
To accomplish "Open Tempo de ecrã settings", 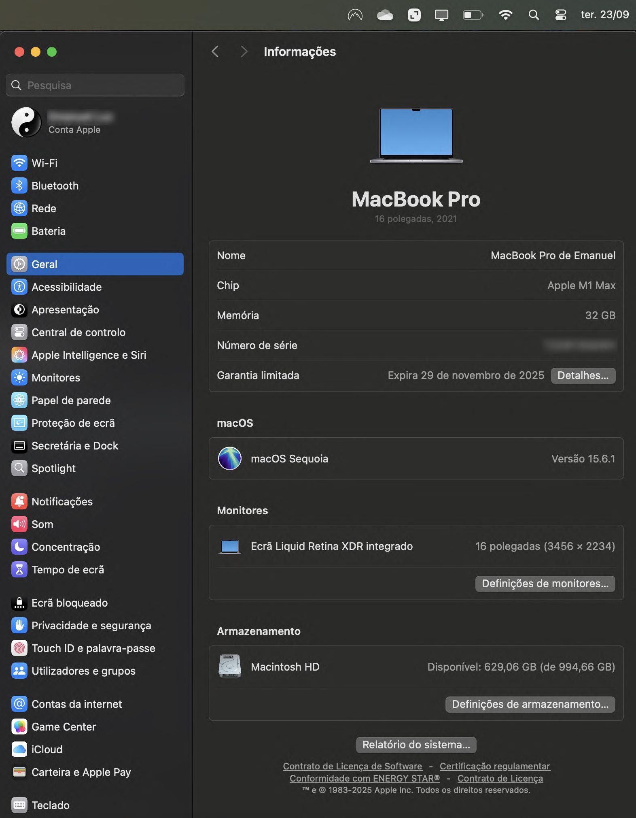I will tap(95, 569).
